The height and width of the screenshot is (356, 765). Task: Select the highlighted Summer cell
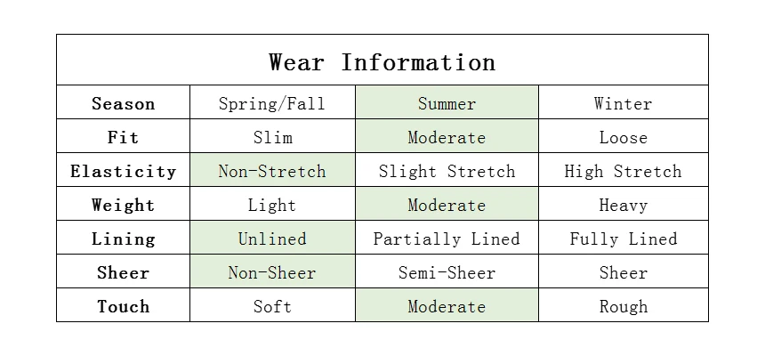447,102
